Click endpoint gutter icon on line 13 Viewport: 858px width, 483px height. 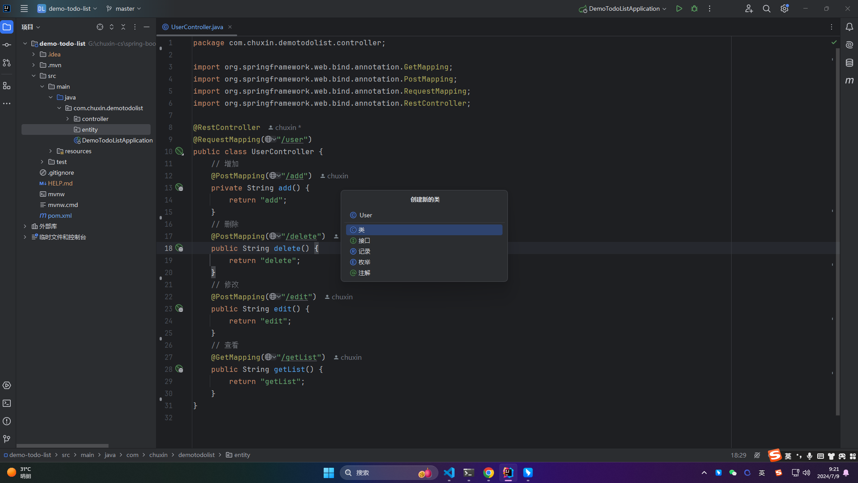click(x=179, y=188)
